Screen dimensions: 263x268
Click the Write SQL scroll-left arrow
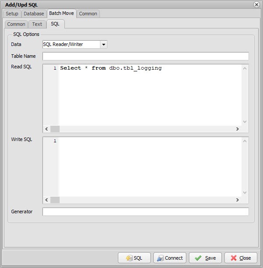tap(46, 200)
